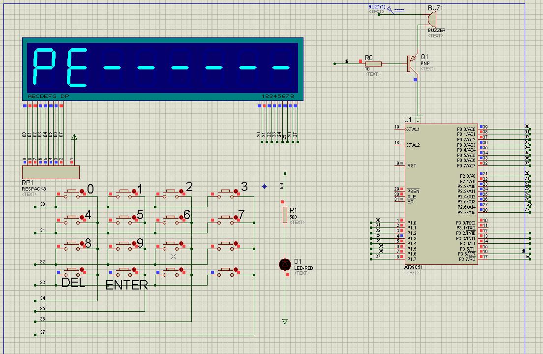The width and height of the screenshot is (543, 354).
Task: Select the 8-digit seven-segment display
Action: pyautogui.click(x=163, y=69)
